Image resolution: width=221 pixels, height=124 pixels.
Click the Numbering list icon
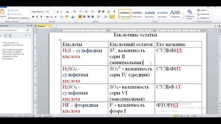pyautogui.click(x=86, y=12)
